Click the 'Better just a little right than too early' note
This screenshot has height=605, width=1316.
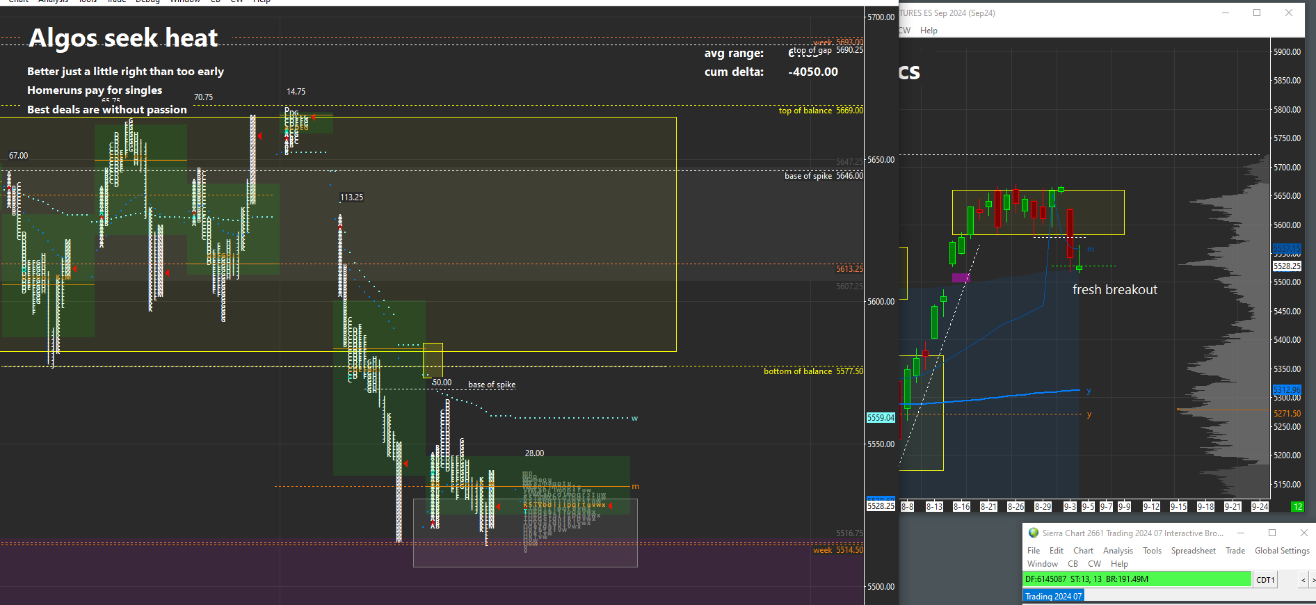point(125,71)
